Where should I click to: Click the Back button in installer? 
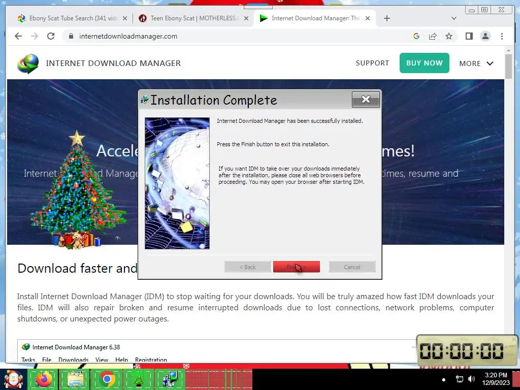247,267
